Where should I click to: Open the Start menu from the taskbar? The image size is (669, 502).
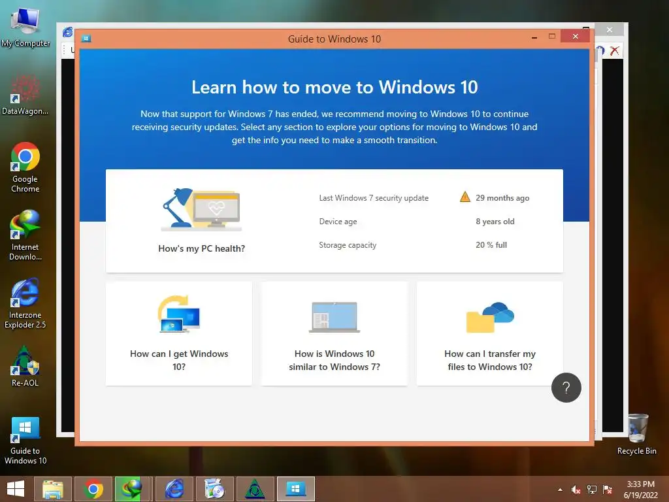click(x=16, y=489)
